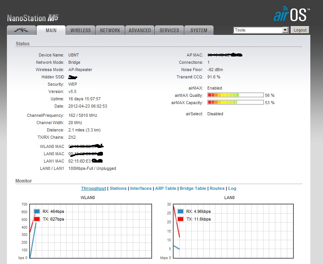
Task: Open the SERVICES tab
Action: pos(169,30)
